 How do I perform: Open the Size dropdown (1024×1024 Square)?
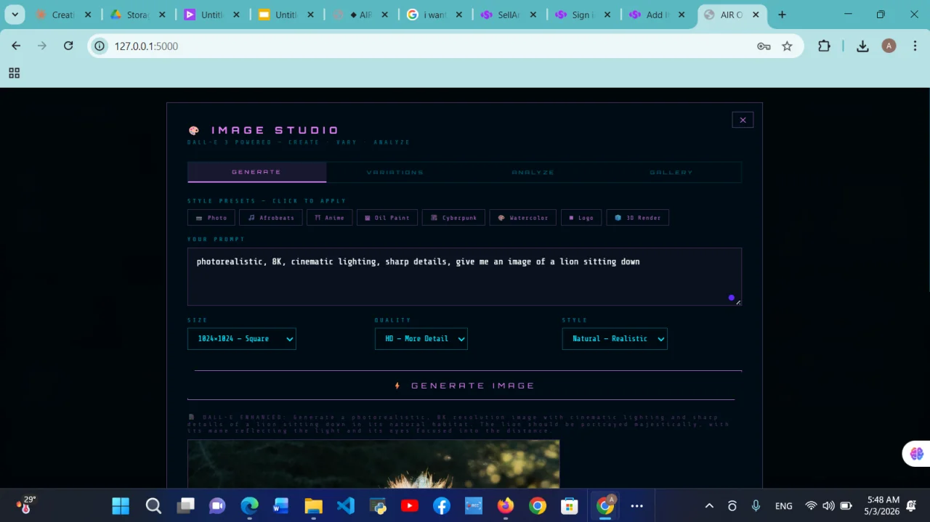point(241,339)
